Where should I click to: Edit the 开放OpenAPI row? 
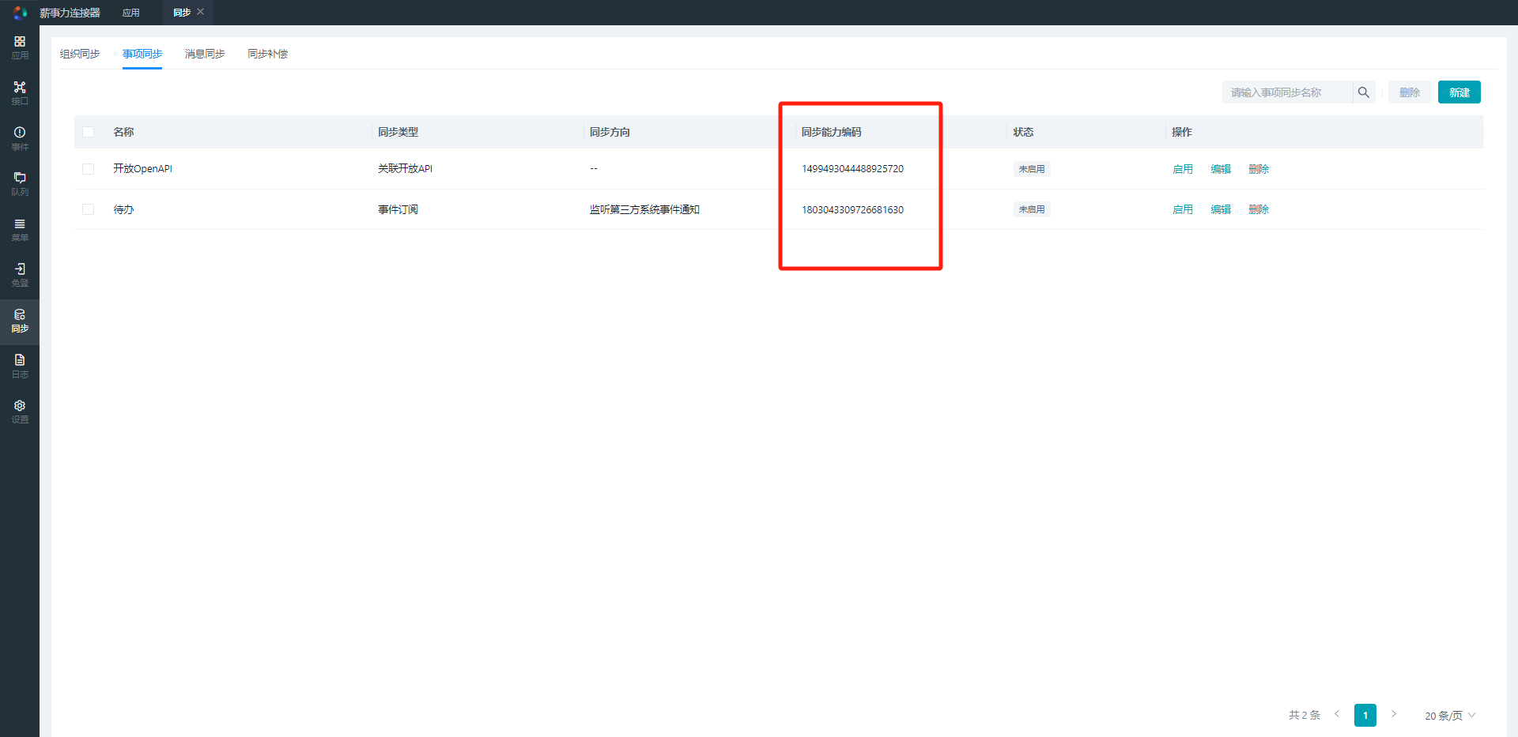1221,169
